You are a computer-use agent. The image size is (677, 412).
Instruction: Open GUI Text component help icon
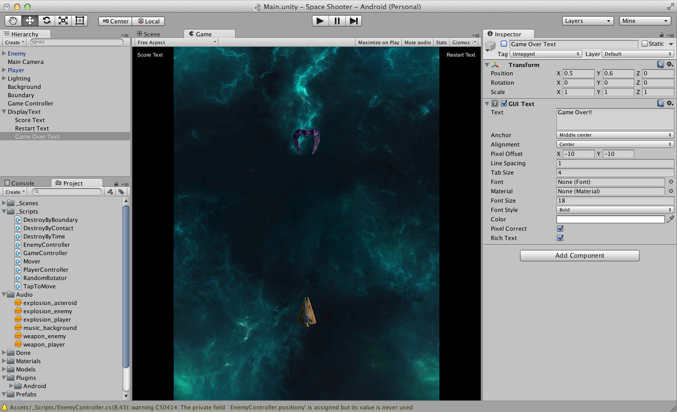click(660, 104)
